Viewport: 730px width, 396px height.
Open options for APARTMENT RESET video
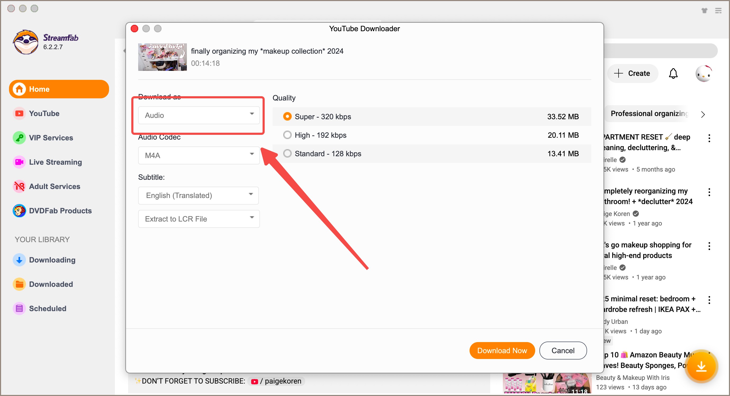[x=709, y=139]
